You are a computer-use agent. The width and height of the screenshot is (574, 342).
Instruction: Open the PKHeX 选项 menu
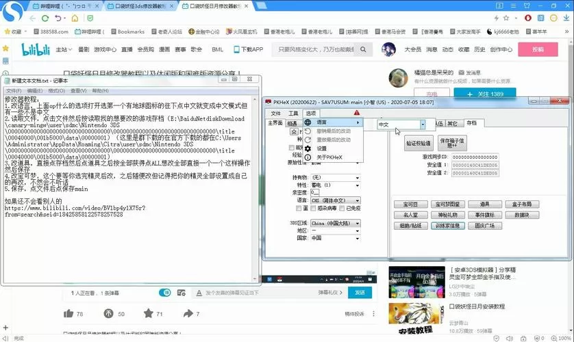tap(311, 114)
